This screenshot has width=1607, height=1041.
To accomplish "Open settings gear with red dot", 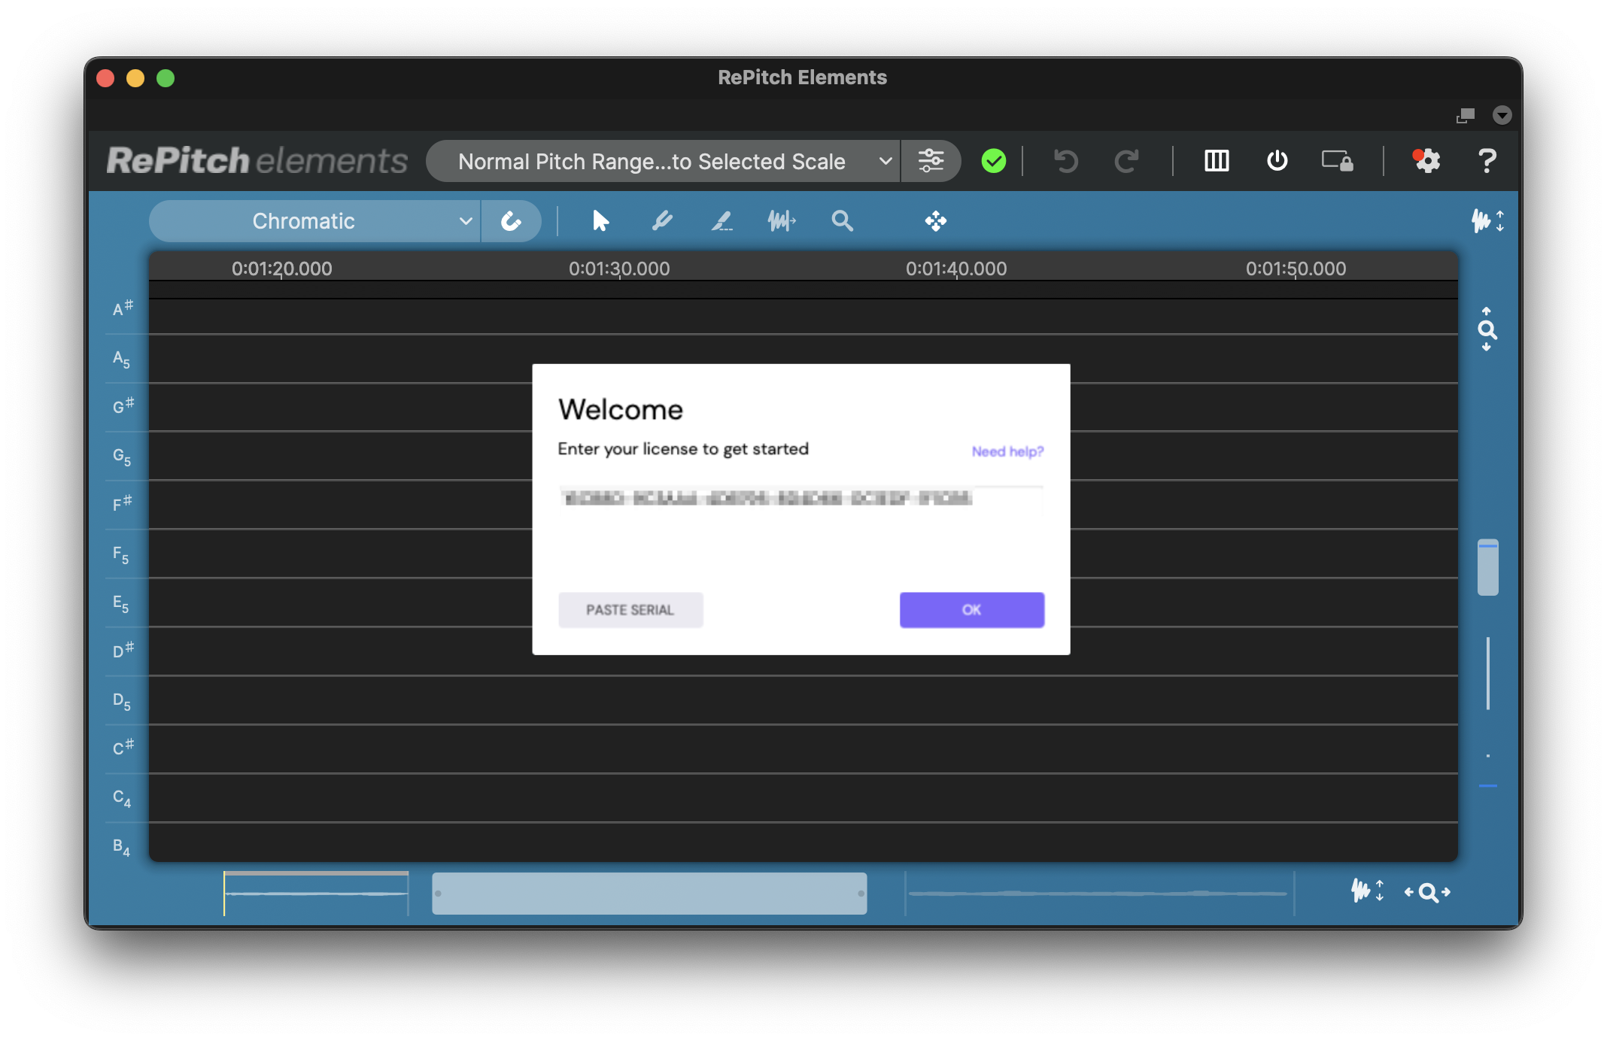I will (1426, 161).
